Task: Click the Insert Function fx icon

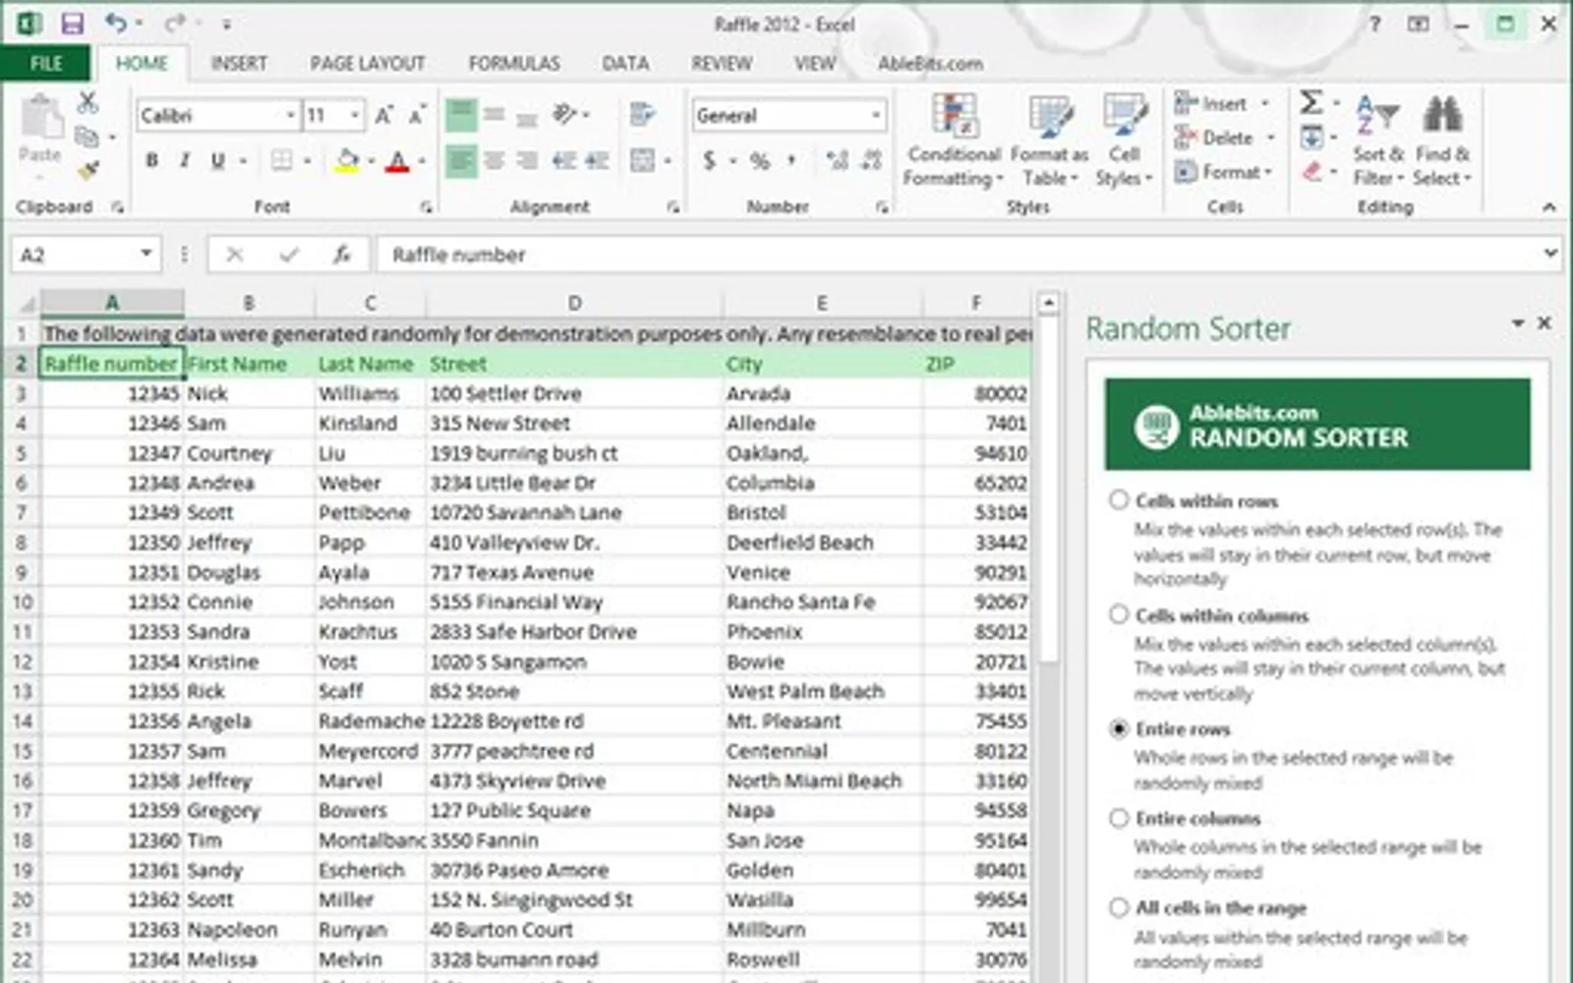Action: point(341,255)
